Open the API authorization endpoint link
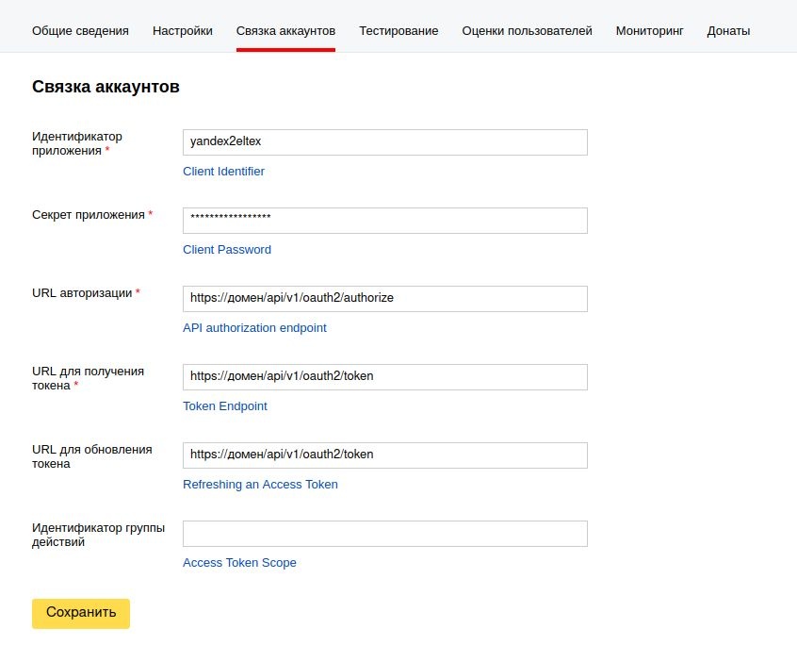The width and height of the screenshot is (797, 645). (x=254, y=328)
